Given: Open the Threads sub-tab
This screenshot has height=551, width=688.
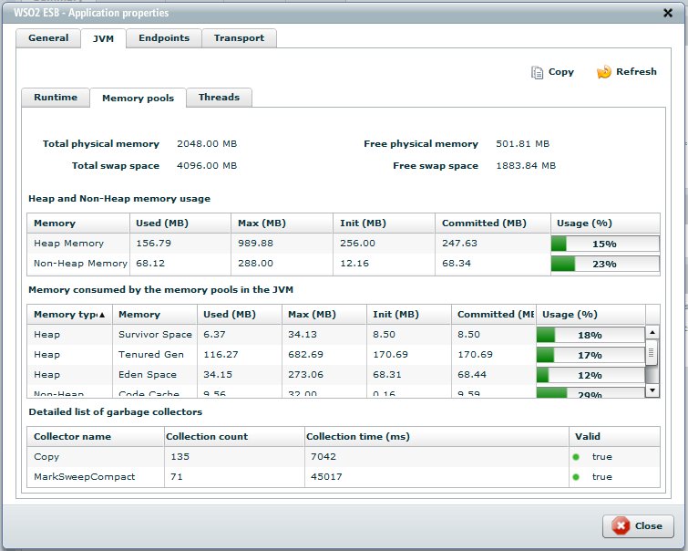Looking at the screenshot, I should 219,98.
